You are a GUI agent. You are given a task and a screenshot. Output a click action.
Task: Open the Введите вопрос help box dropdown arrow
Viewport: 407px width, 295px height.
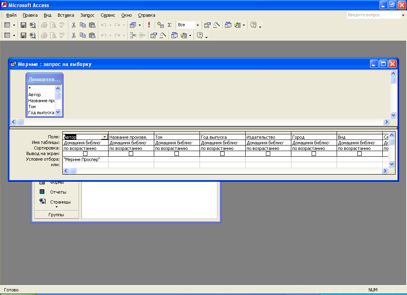click(x=403, y=15)
